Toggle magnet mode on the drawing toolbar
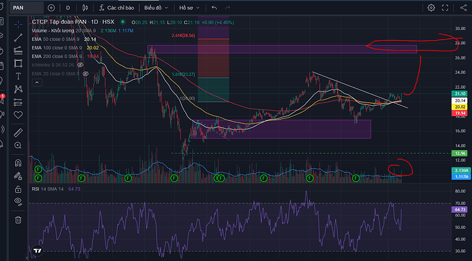 tap(18, 163)
